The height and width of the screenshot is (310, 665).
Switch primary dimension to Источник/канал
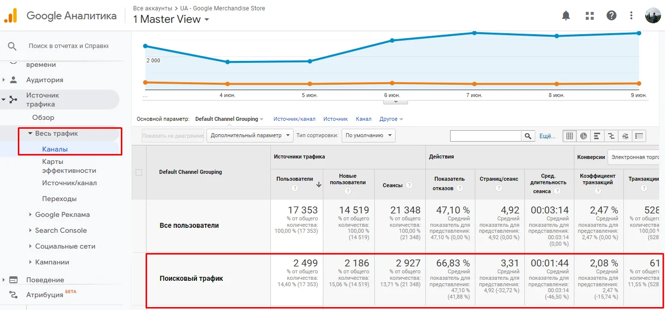(x=294, y=119)
